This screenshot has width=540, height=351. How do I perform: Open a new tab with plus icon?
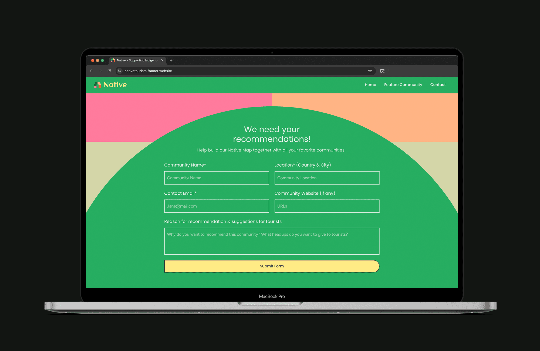pyautogui.click(x=171, y=60)
